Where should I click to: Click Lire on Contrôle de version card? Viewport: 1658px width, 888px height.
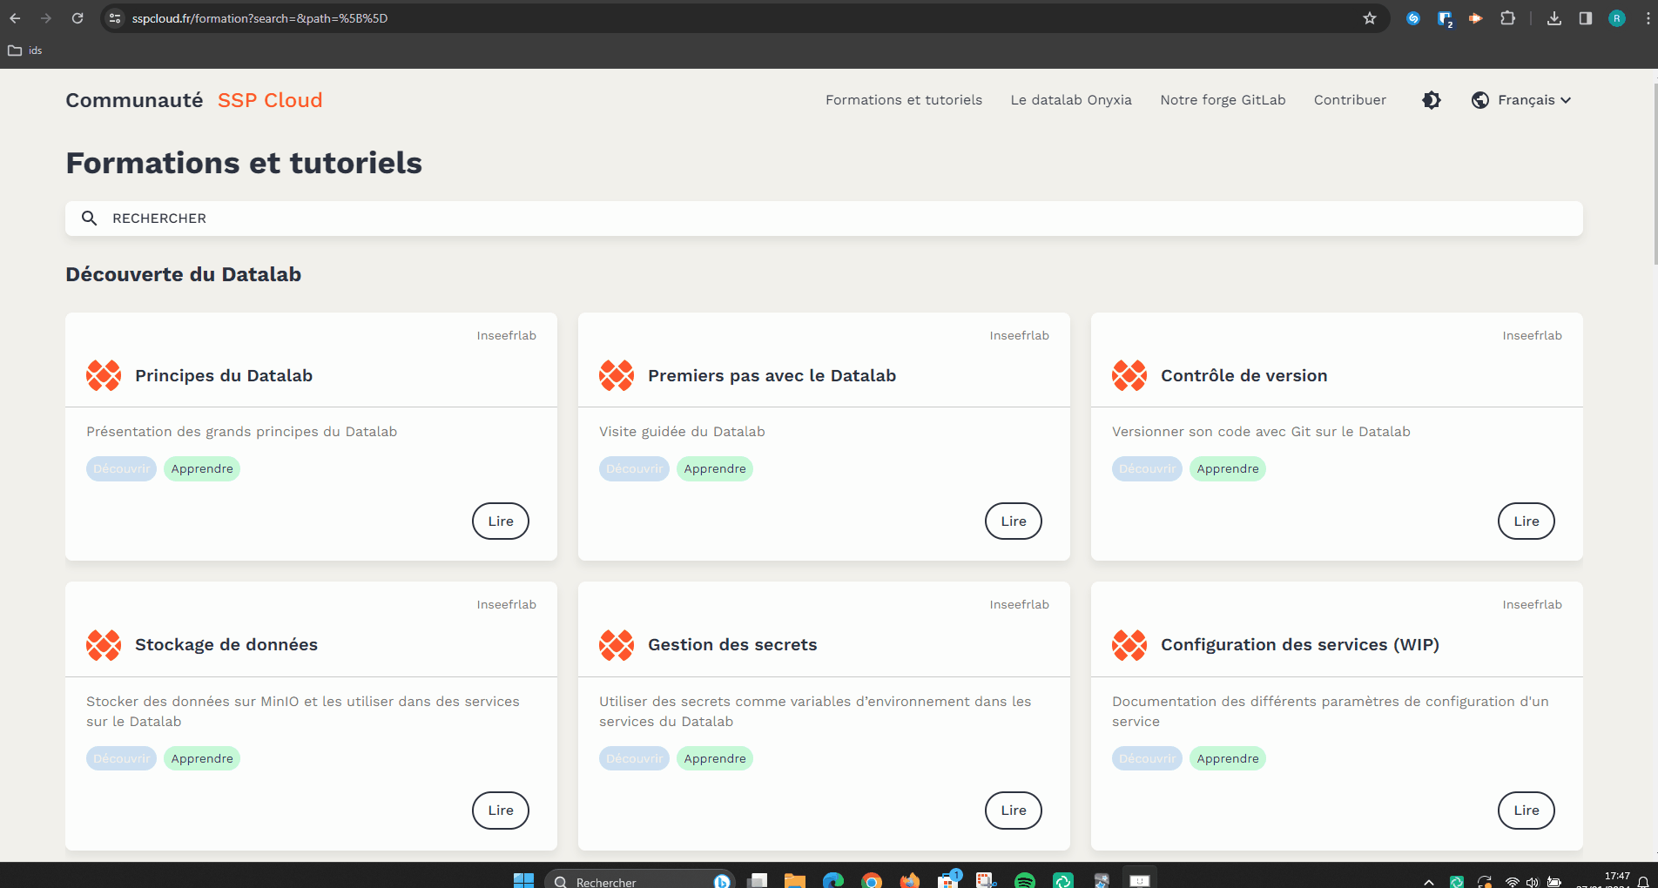[x=1527, y=521]
